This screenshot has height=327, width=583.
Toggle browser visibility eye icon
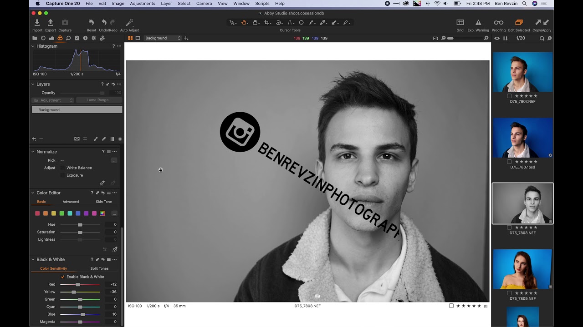pyautogui.click(x=497, y=38)
